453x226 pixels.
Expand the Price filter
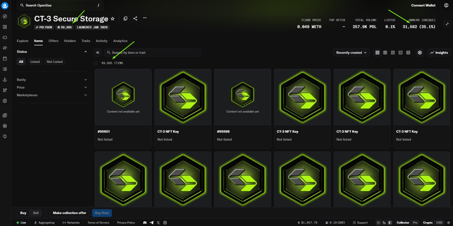point(52,87)
